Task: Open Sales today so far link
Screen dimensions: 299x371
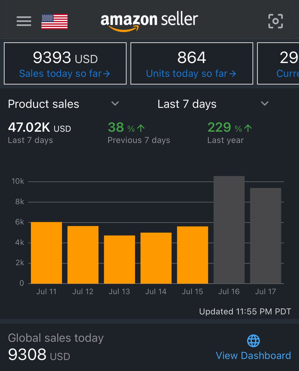Action: [x=64, y=74]
